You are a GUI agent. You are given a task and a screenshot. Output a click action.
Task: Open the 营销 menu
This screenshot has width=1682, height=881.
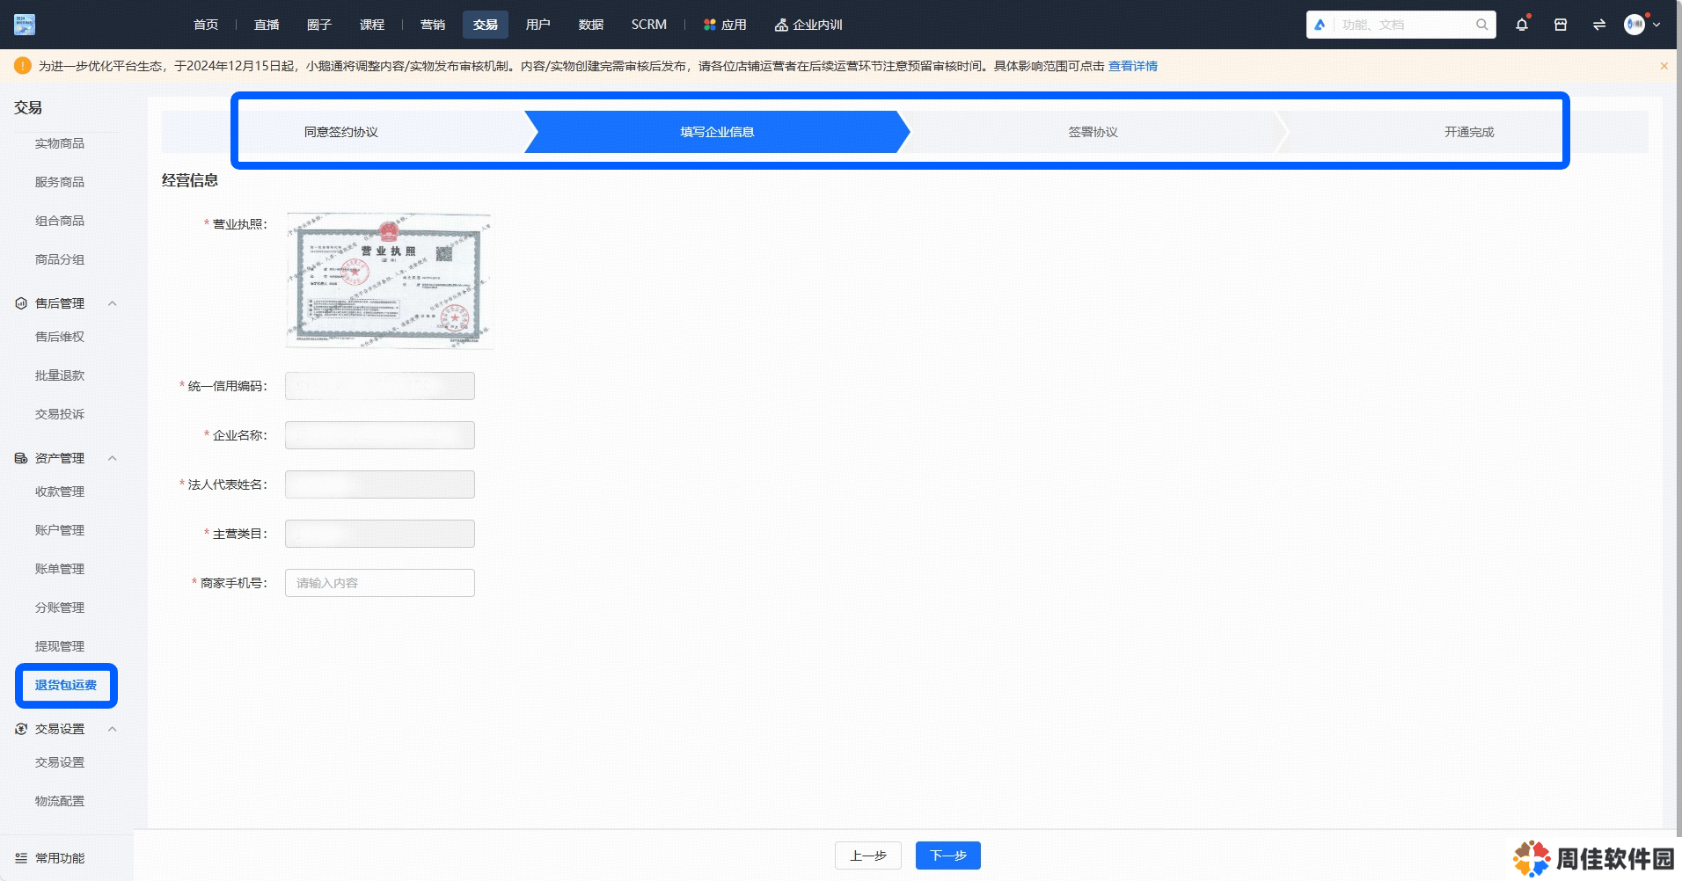pos(433,25)
